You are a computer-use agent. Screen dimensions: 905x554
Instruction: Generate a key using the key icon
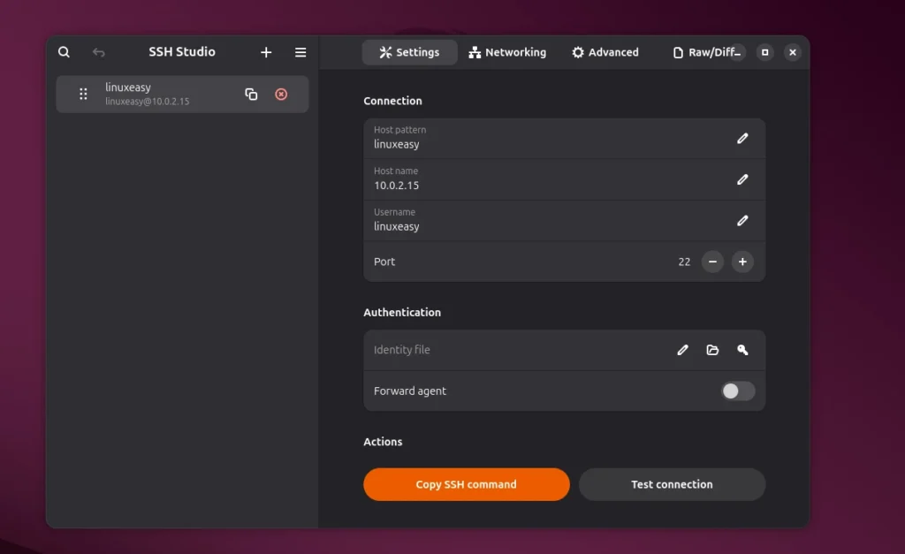742,350
